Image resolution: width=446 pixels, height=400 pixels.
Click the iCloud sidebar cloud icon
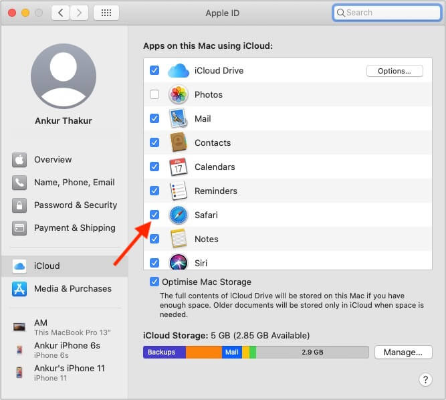19,266
